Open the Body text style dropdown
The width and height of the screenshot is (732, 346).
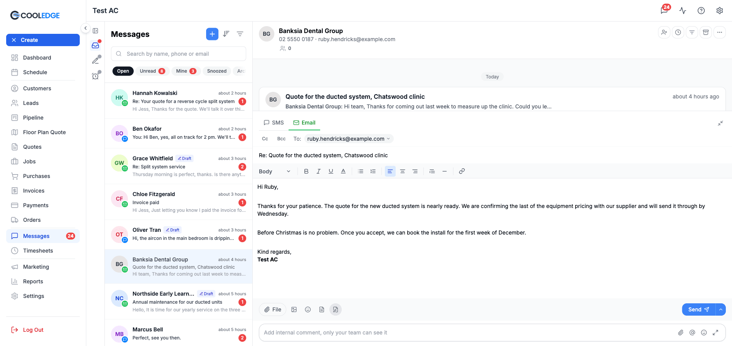tap(275, 171)
